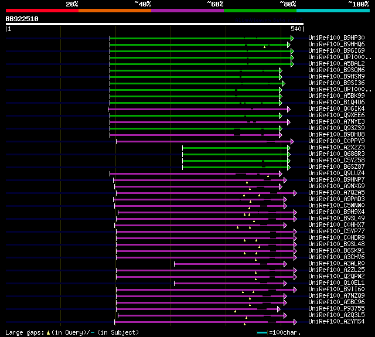Screen dimensions: 375x337
Task: Select hit UniRef100_Q688R3
Action: 336,154
